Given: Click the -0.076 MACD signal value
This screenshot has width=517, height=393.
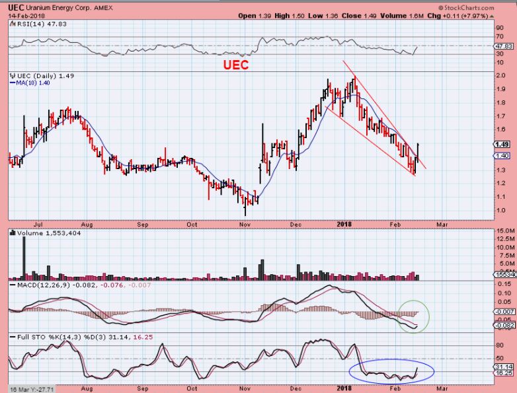Looking at the screenshot, I should tap(112, 285).
